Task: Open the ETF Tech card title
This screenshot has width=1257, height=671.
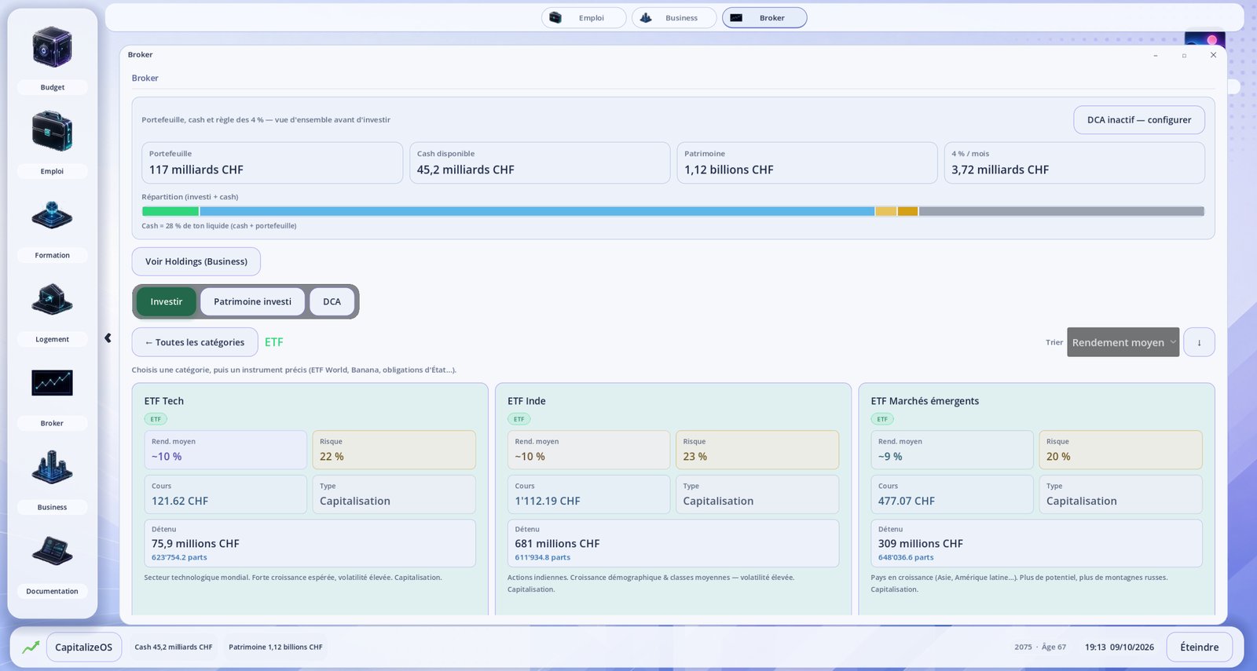Action: point(164,401)
